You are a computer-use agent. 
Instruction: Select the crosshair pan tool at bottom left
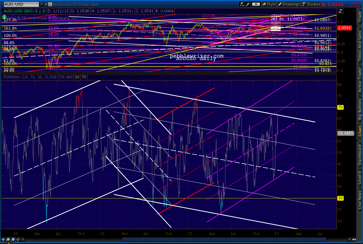(3, 239)
